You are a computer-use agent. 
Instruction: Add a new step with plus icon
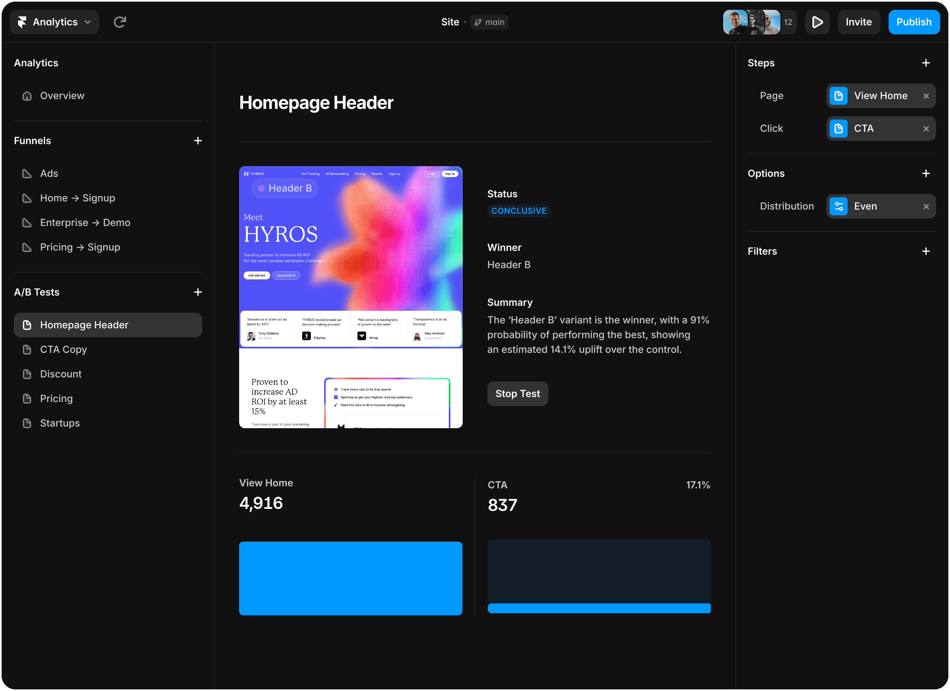click(x=926, y=63)
